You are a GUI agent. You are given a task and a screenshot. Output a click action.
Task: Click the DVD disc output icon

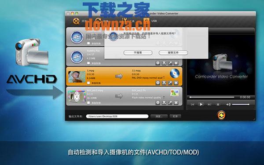coord(174,73)
